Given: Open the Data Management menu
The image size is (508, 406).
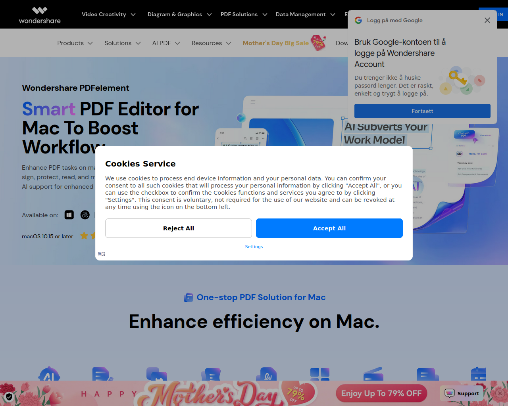Looking at the screenshot, I should [x=300, y=14].
